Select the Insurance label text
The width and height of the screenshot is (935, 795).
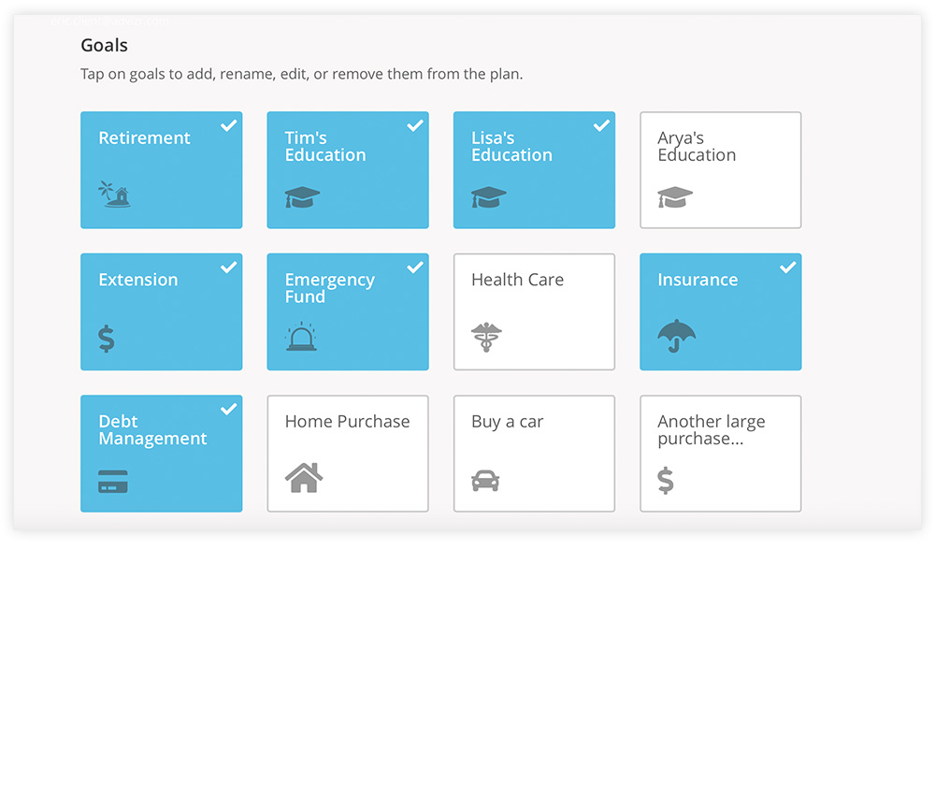698,280
